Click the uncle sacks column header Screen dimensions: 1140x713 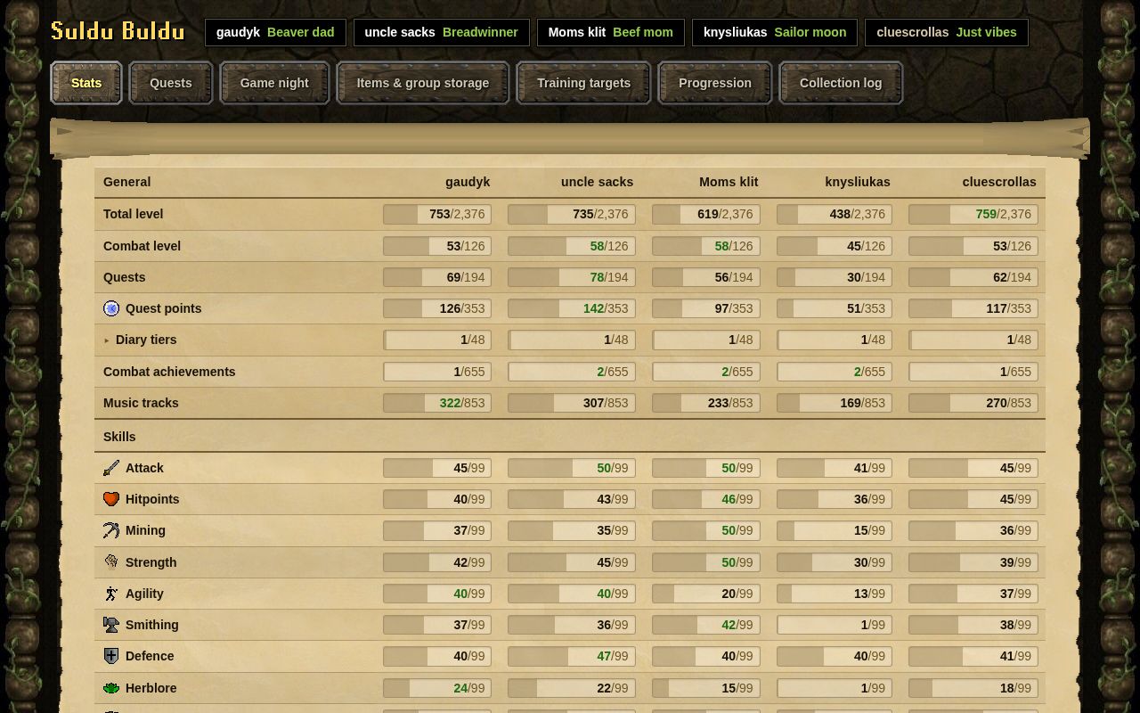click(597, 182)
